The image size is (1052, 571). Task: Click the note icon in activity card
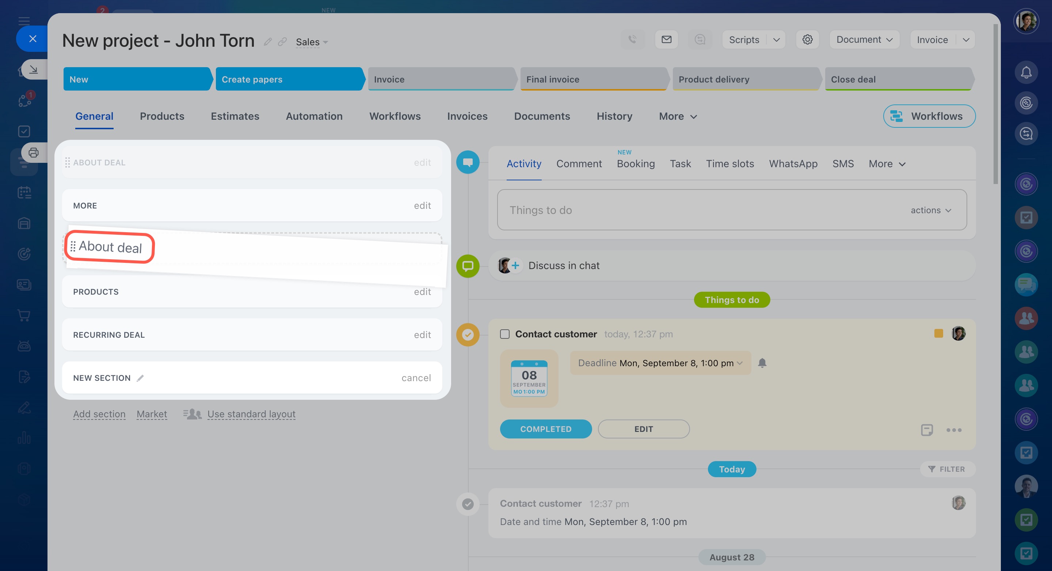point(927,429)
